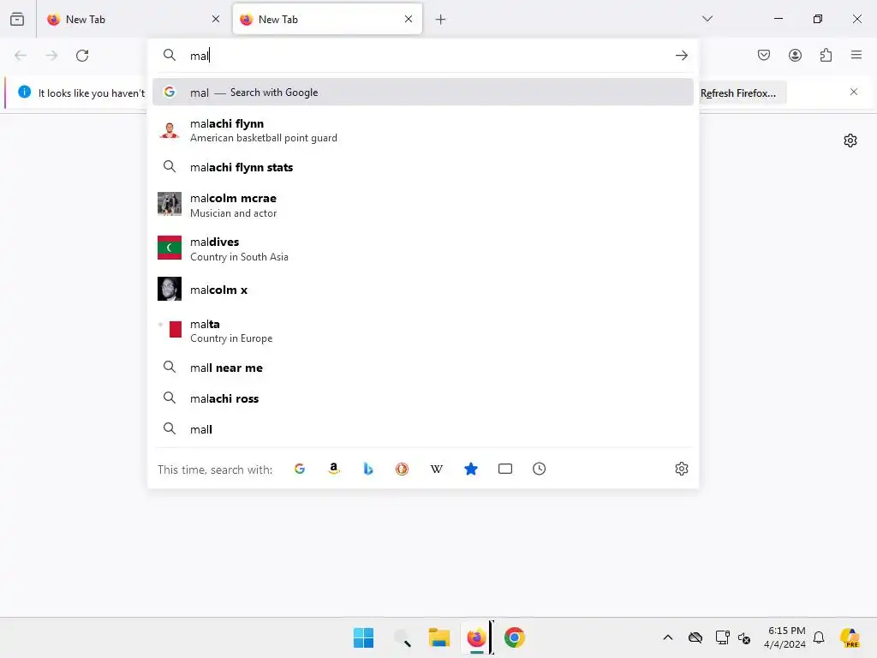The image size is (877, 658).
Task: Select the second New Tab
Action: [x=327, y=19]
